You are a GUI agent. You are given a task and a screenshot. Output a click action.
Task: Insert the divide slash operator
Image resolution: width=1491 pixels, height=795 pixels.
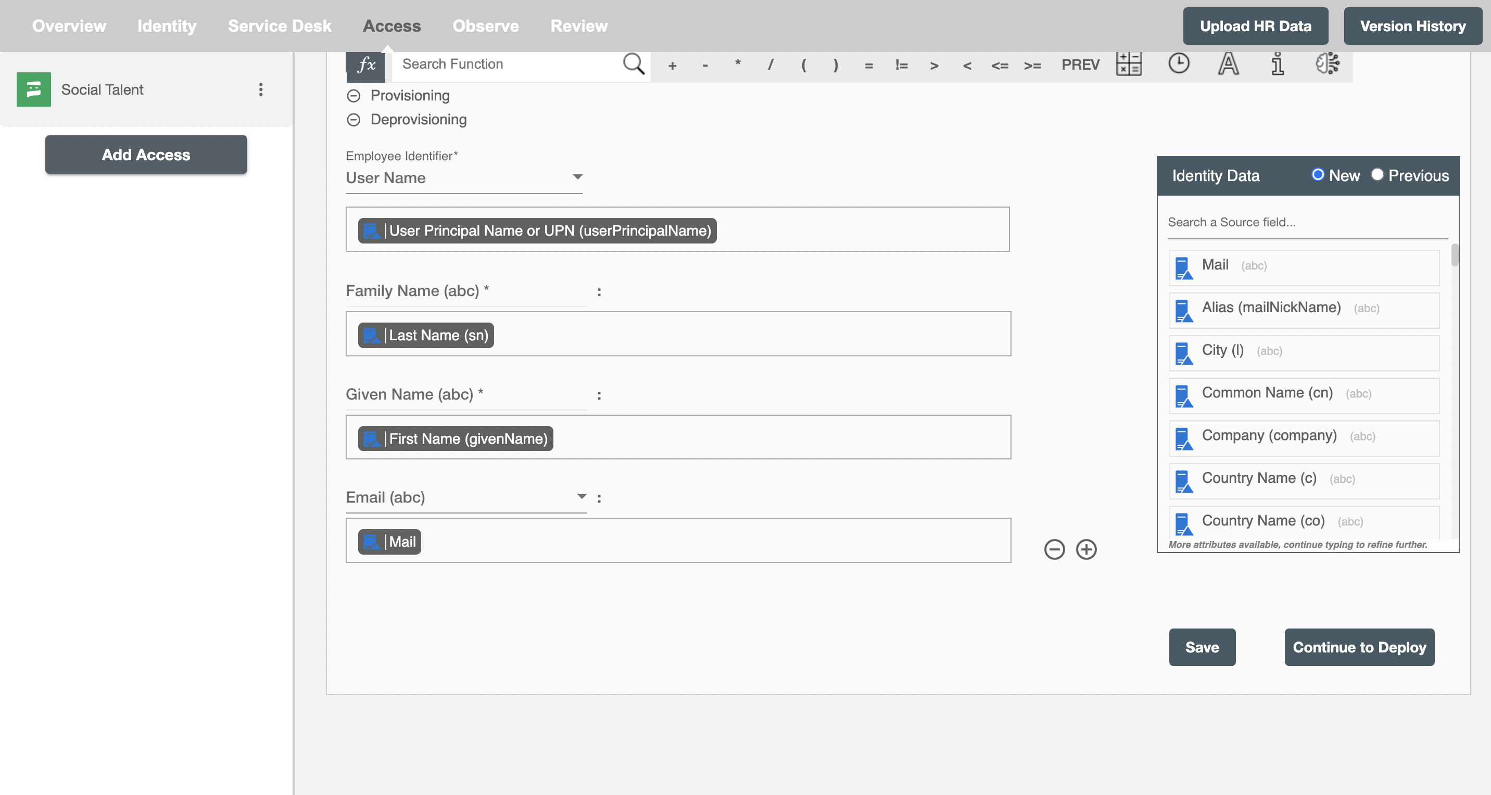pos(770,66)
